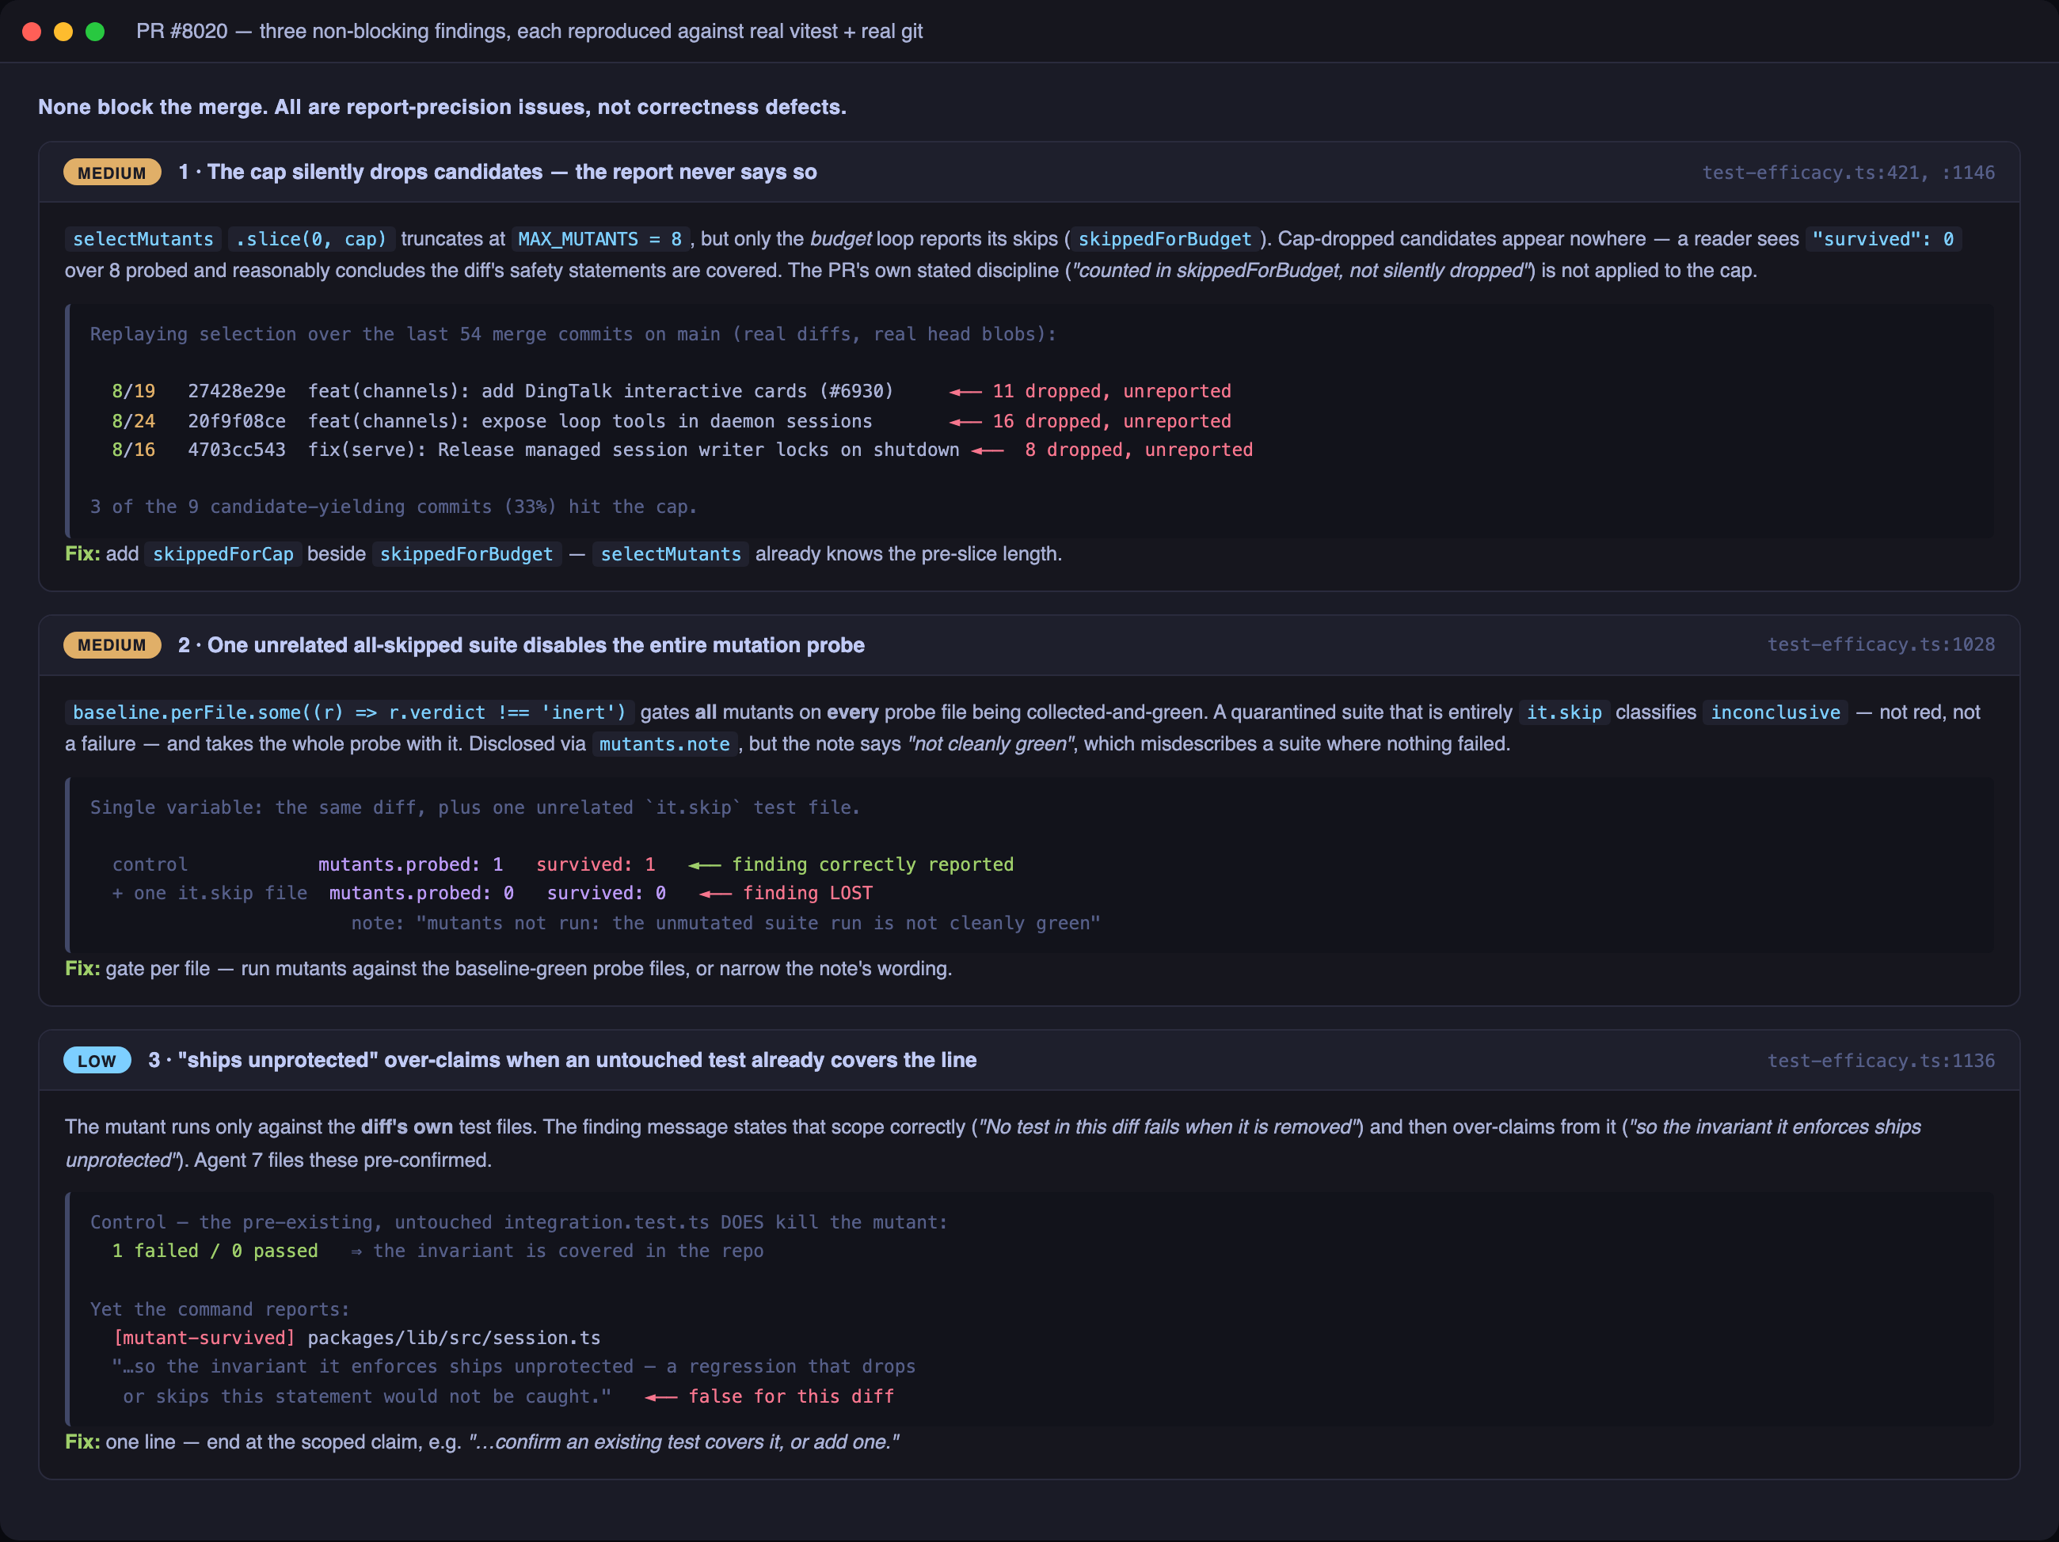
Task: Click the MEDIUM badge on finding 1
Action: [x=112, y=173]
